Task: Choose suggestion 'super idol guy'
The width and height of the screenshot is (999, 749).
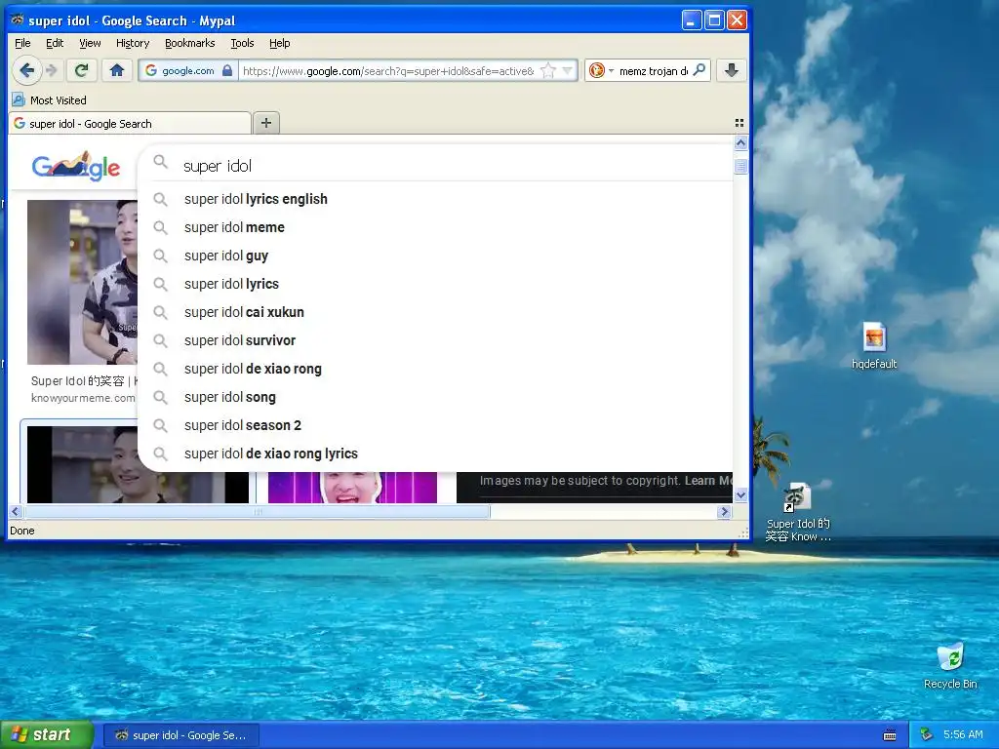Action: coord(435,256)
